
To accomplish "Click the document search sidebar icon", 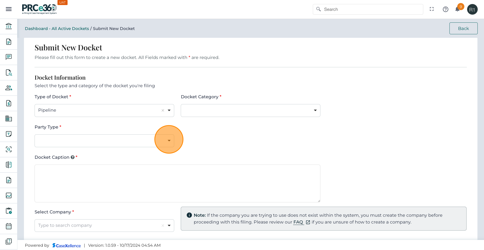I will [x=9, y=73].
